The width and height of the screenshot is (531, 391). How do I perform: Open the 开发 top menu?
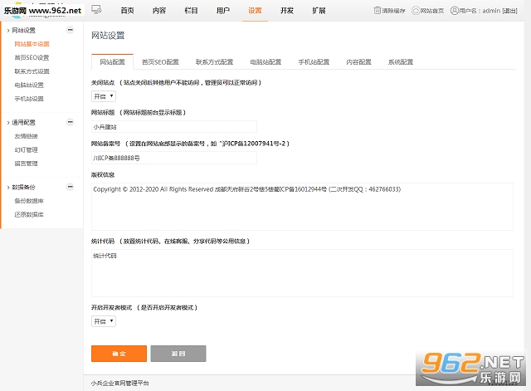click(x=287, y=11)
